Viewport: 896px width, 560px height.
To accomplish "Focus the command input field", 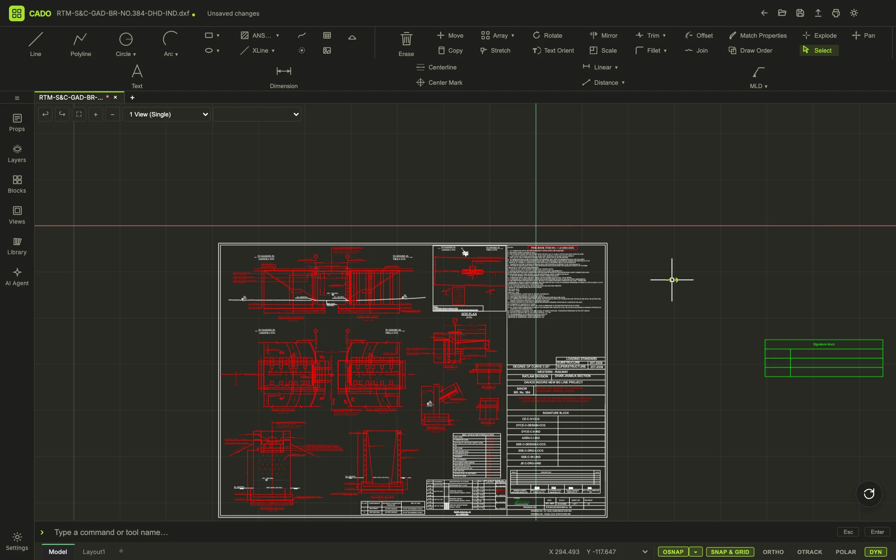I will pyautogui.click(x=441, y=532).
